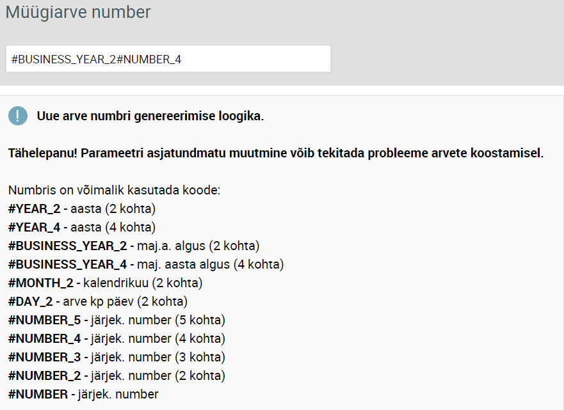The image size is (564, 410).
Task: Click the Müügiarve number heading
Action: pos(78,12)
